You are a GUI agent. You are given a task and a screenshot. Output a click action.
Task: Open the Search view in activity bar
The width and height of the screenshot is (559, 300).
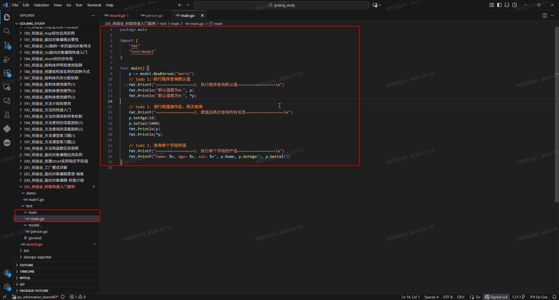point(7,31)
